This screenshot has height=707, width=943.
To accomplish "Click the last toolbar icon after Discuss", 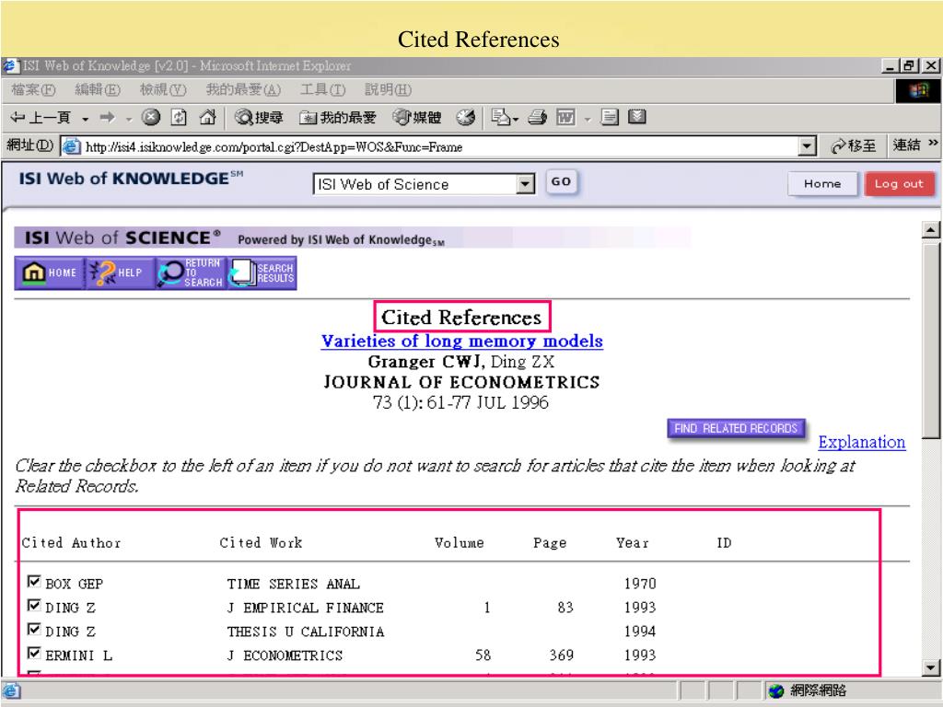I will tap(637, 117).
